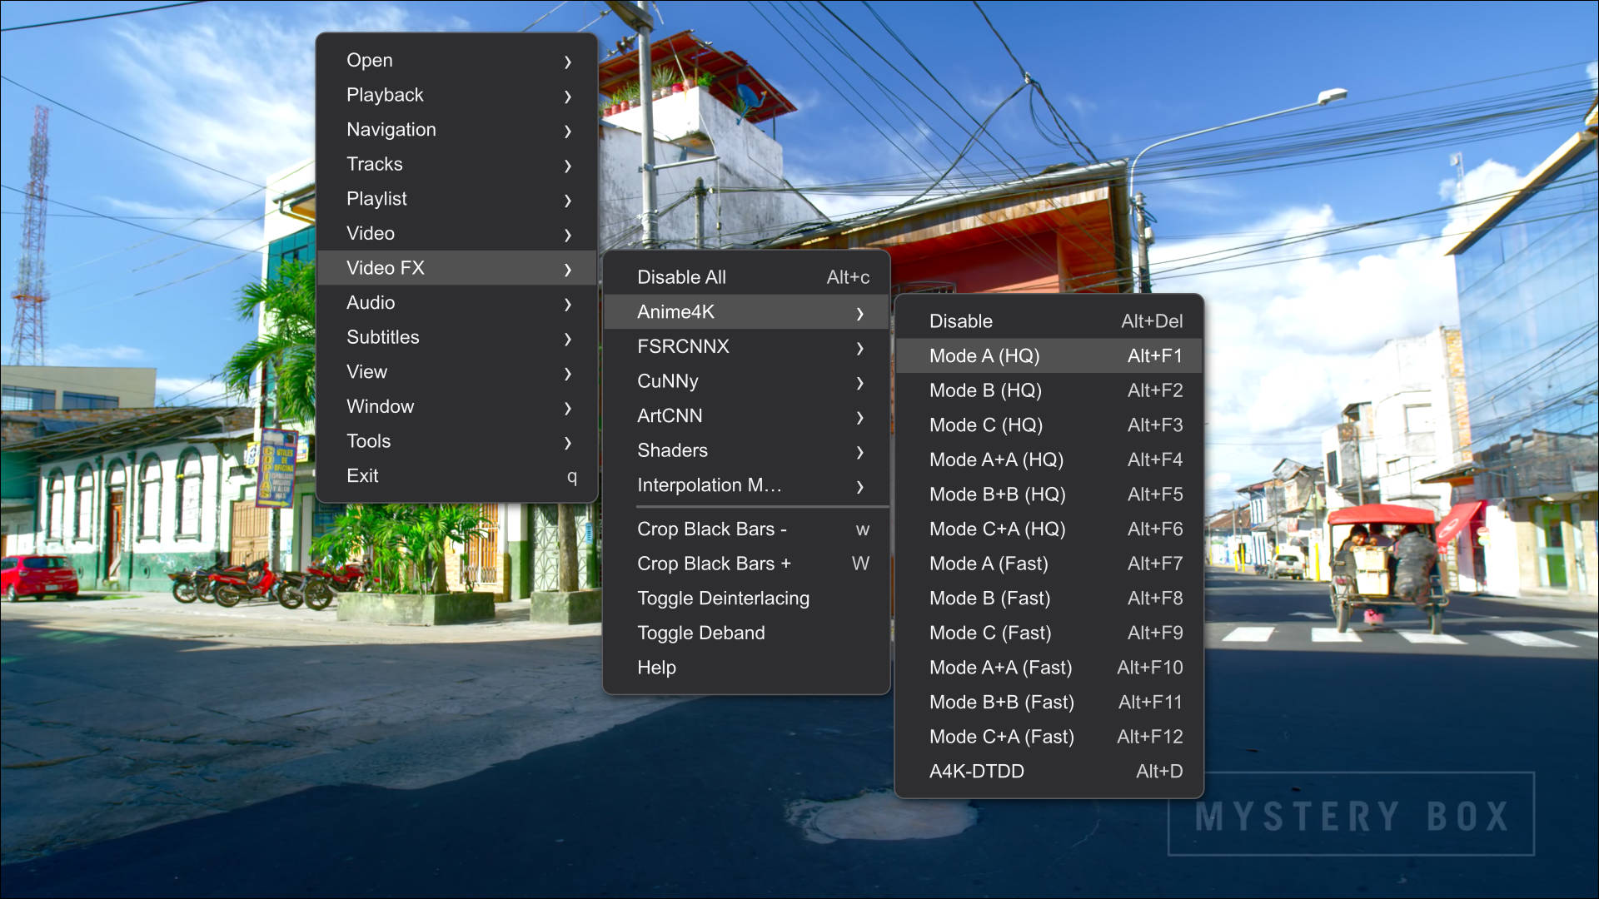
Task: Click Disable All in Video FX menu
Action: [746, 277]
